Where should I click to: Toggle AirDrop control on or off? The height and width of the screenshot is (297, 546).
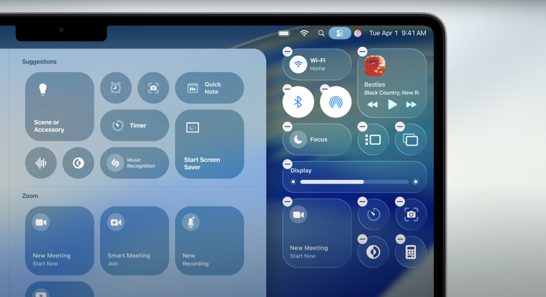click(335, 102)
